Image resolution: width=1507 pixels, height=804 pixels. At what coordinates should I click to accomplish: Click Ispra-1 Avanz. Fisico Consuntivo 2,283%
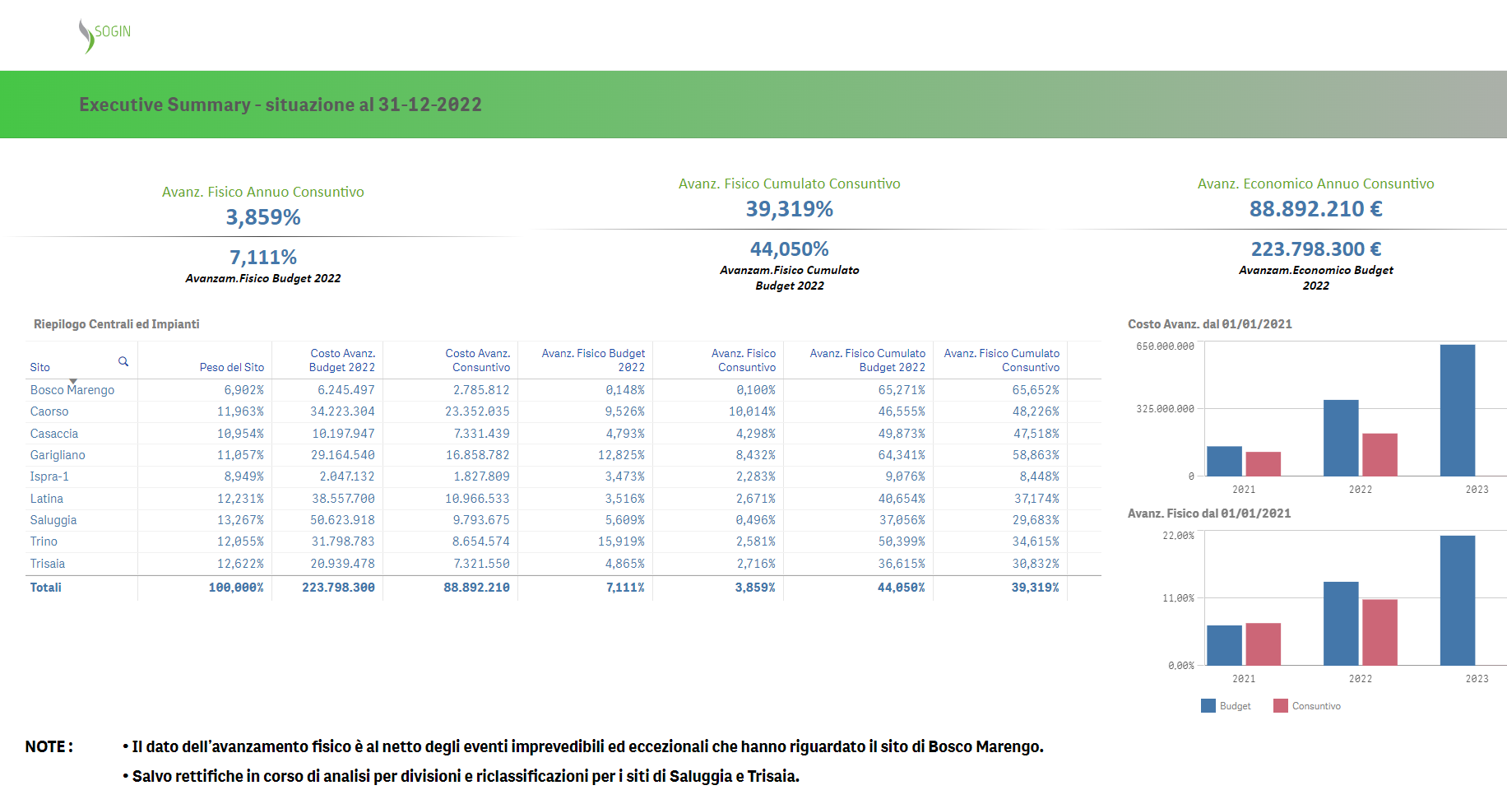756,476
